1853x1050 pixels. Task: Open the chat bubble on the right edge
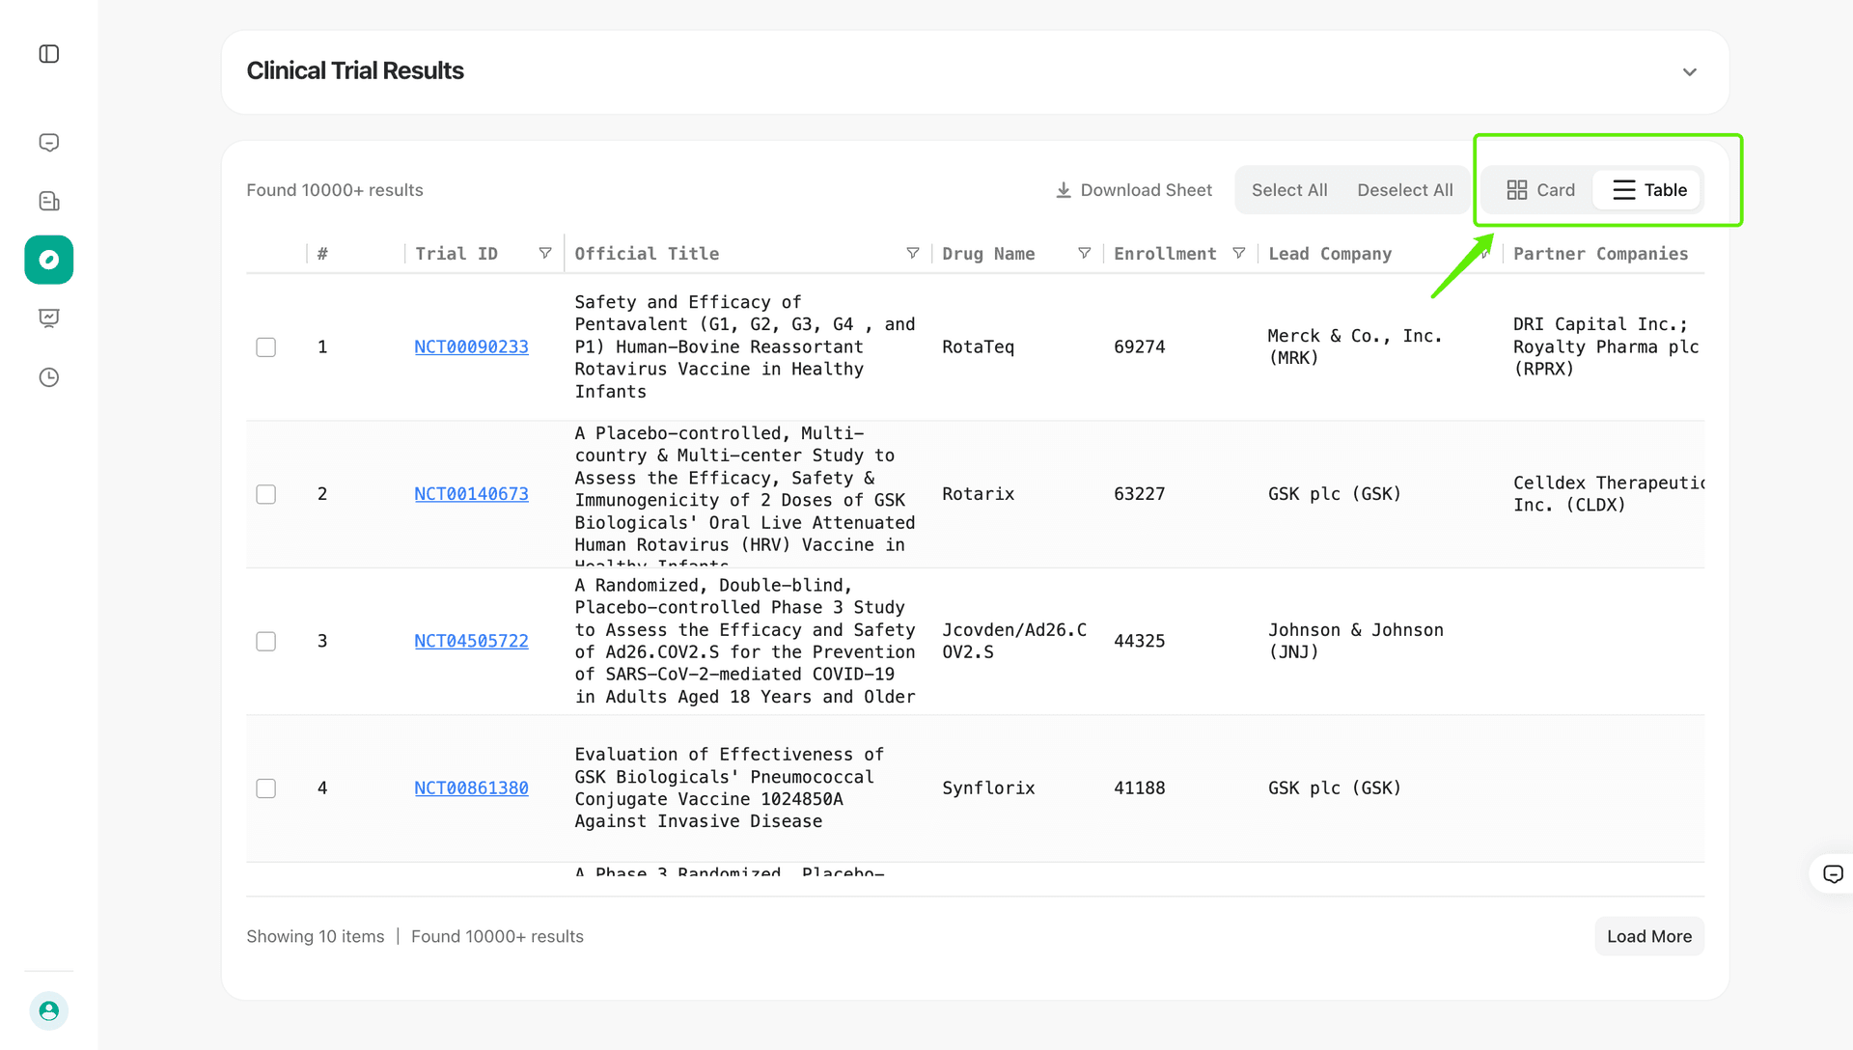point(1832,873)
